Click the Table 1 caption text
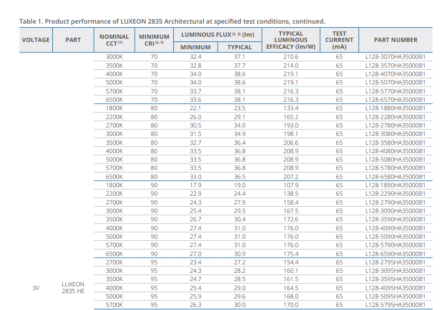This screenshot has width=441, height=310. tap(172, 22)
